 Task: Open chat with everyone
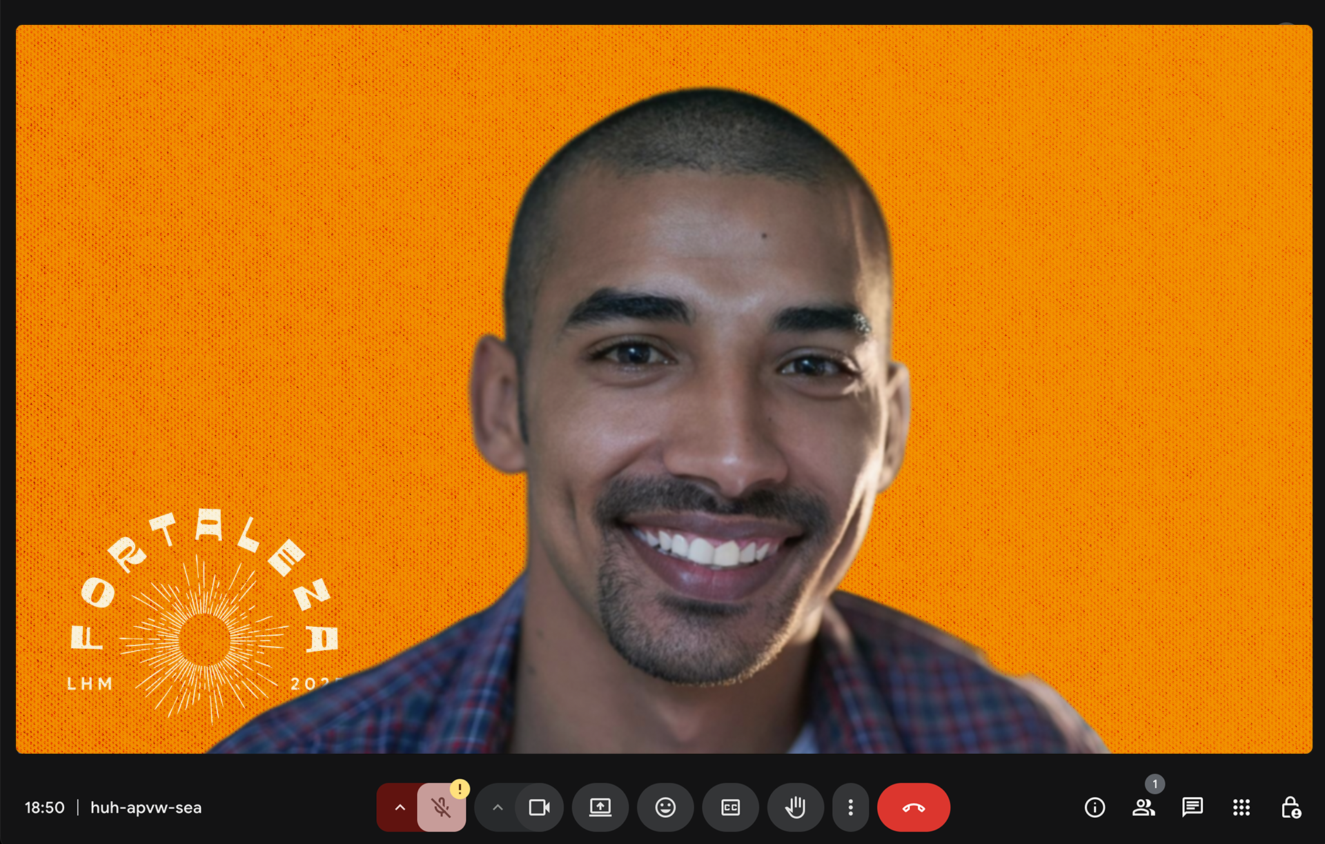[1192, 807]
